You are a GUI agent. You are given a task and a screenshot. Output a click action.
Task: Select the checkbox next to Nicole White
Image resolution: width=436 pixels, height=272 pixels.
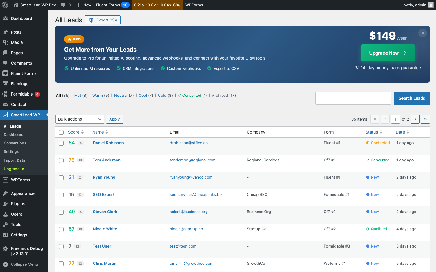61,229
